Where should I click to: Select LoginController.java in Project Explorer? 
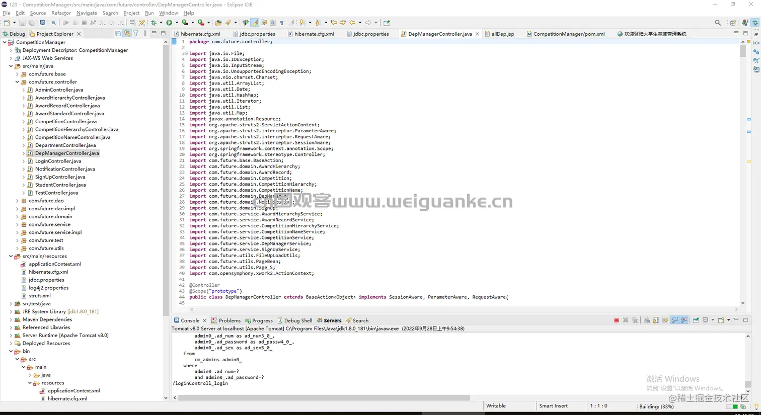pyautogui.click(x=58, y=161)
